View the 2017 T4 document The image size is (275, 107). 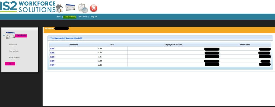(52, 57)
